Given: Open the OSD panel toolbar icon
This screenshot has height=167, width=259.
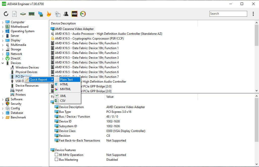Looking at the screenshot, I should pyautogui.click(x=74, y=14).
